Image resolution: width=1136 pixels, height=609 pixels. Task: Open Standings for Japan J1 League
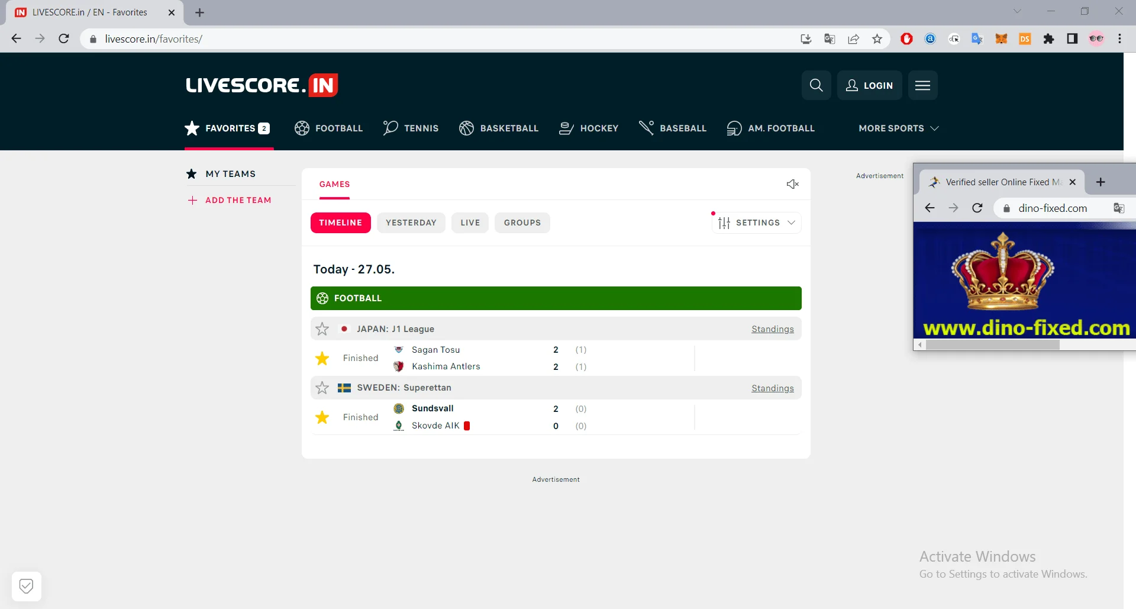click(772, 328)
